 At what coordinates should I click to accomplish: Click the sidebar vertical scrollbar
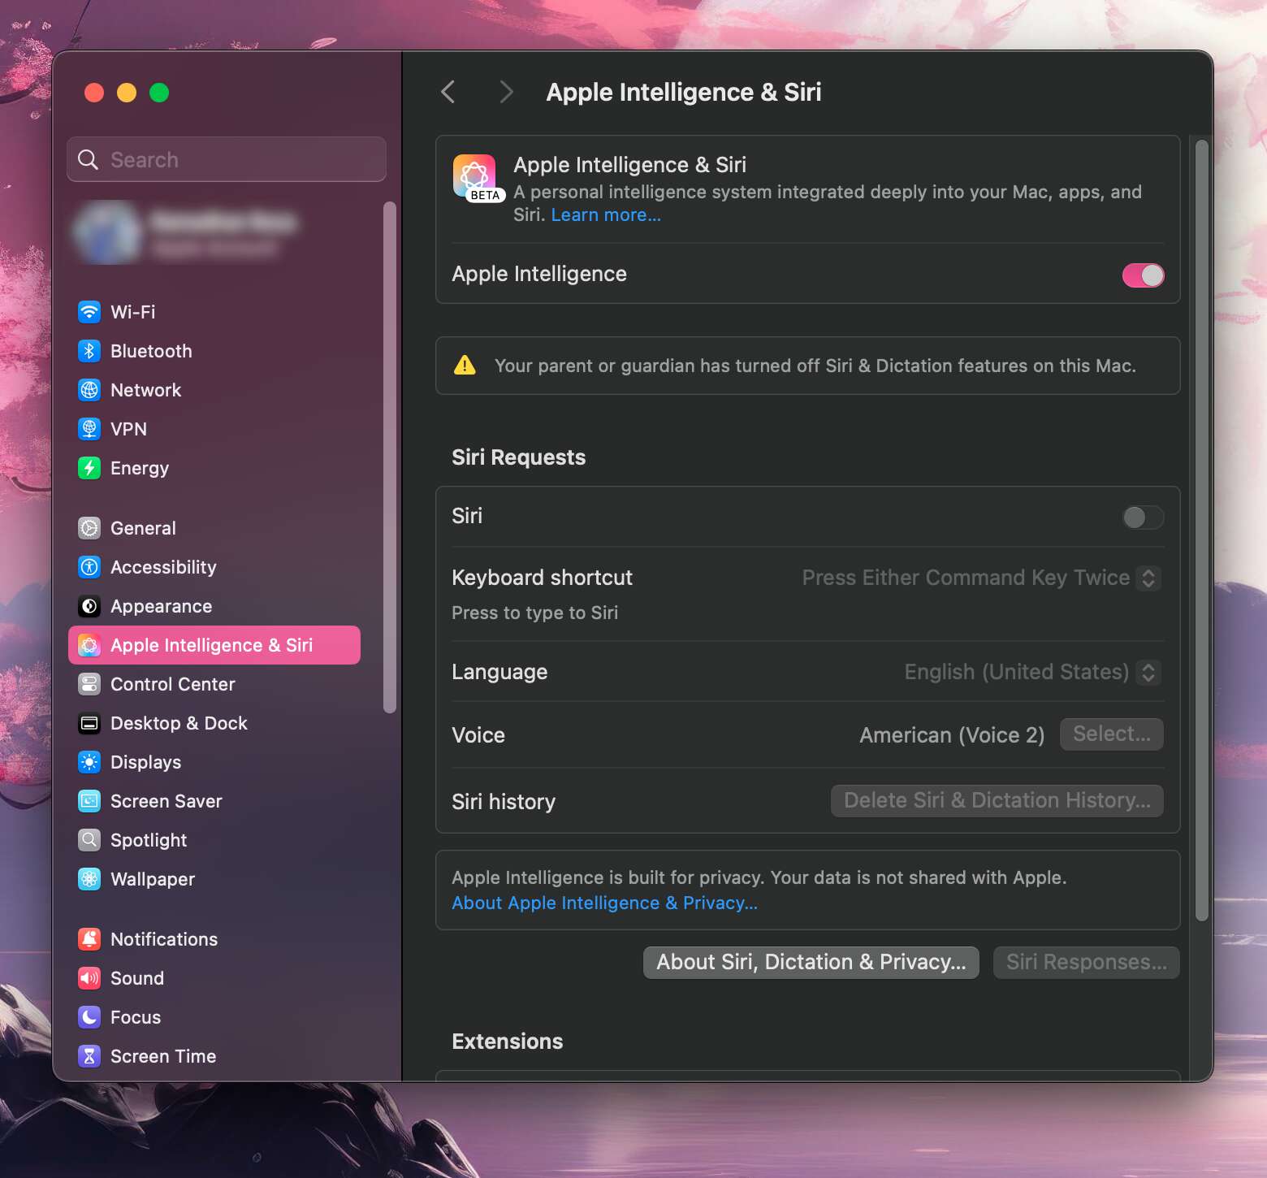[390, 457]
